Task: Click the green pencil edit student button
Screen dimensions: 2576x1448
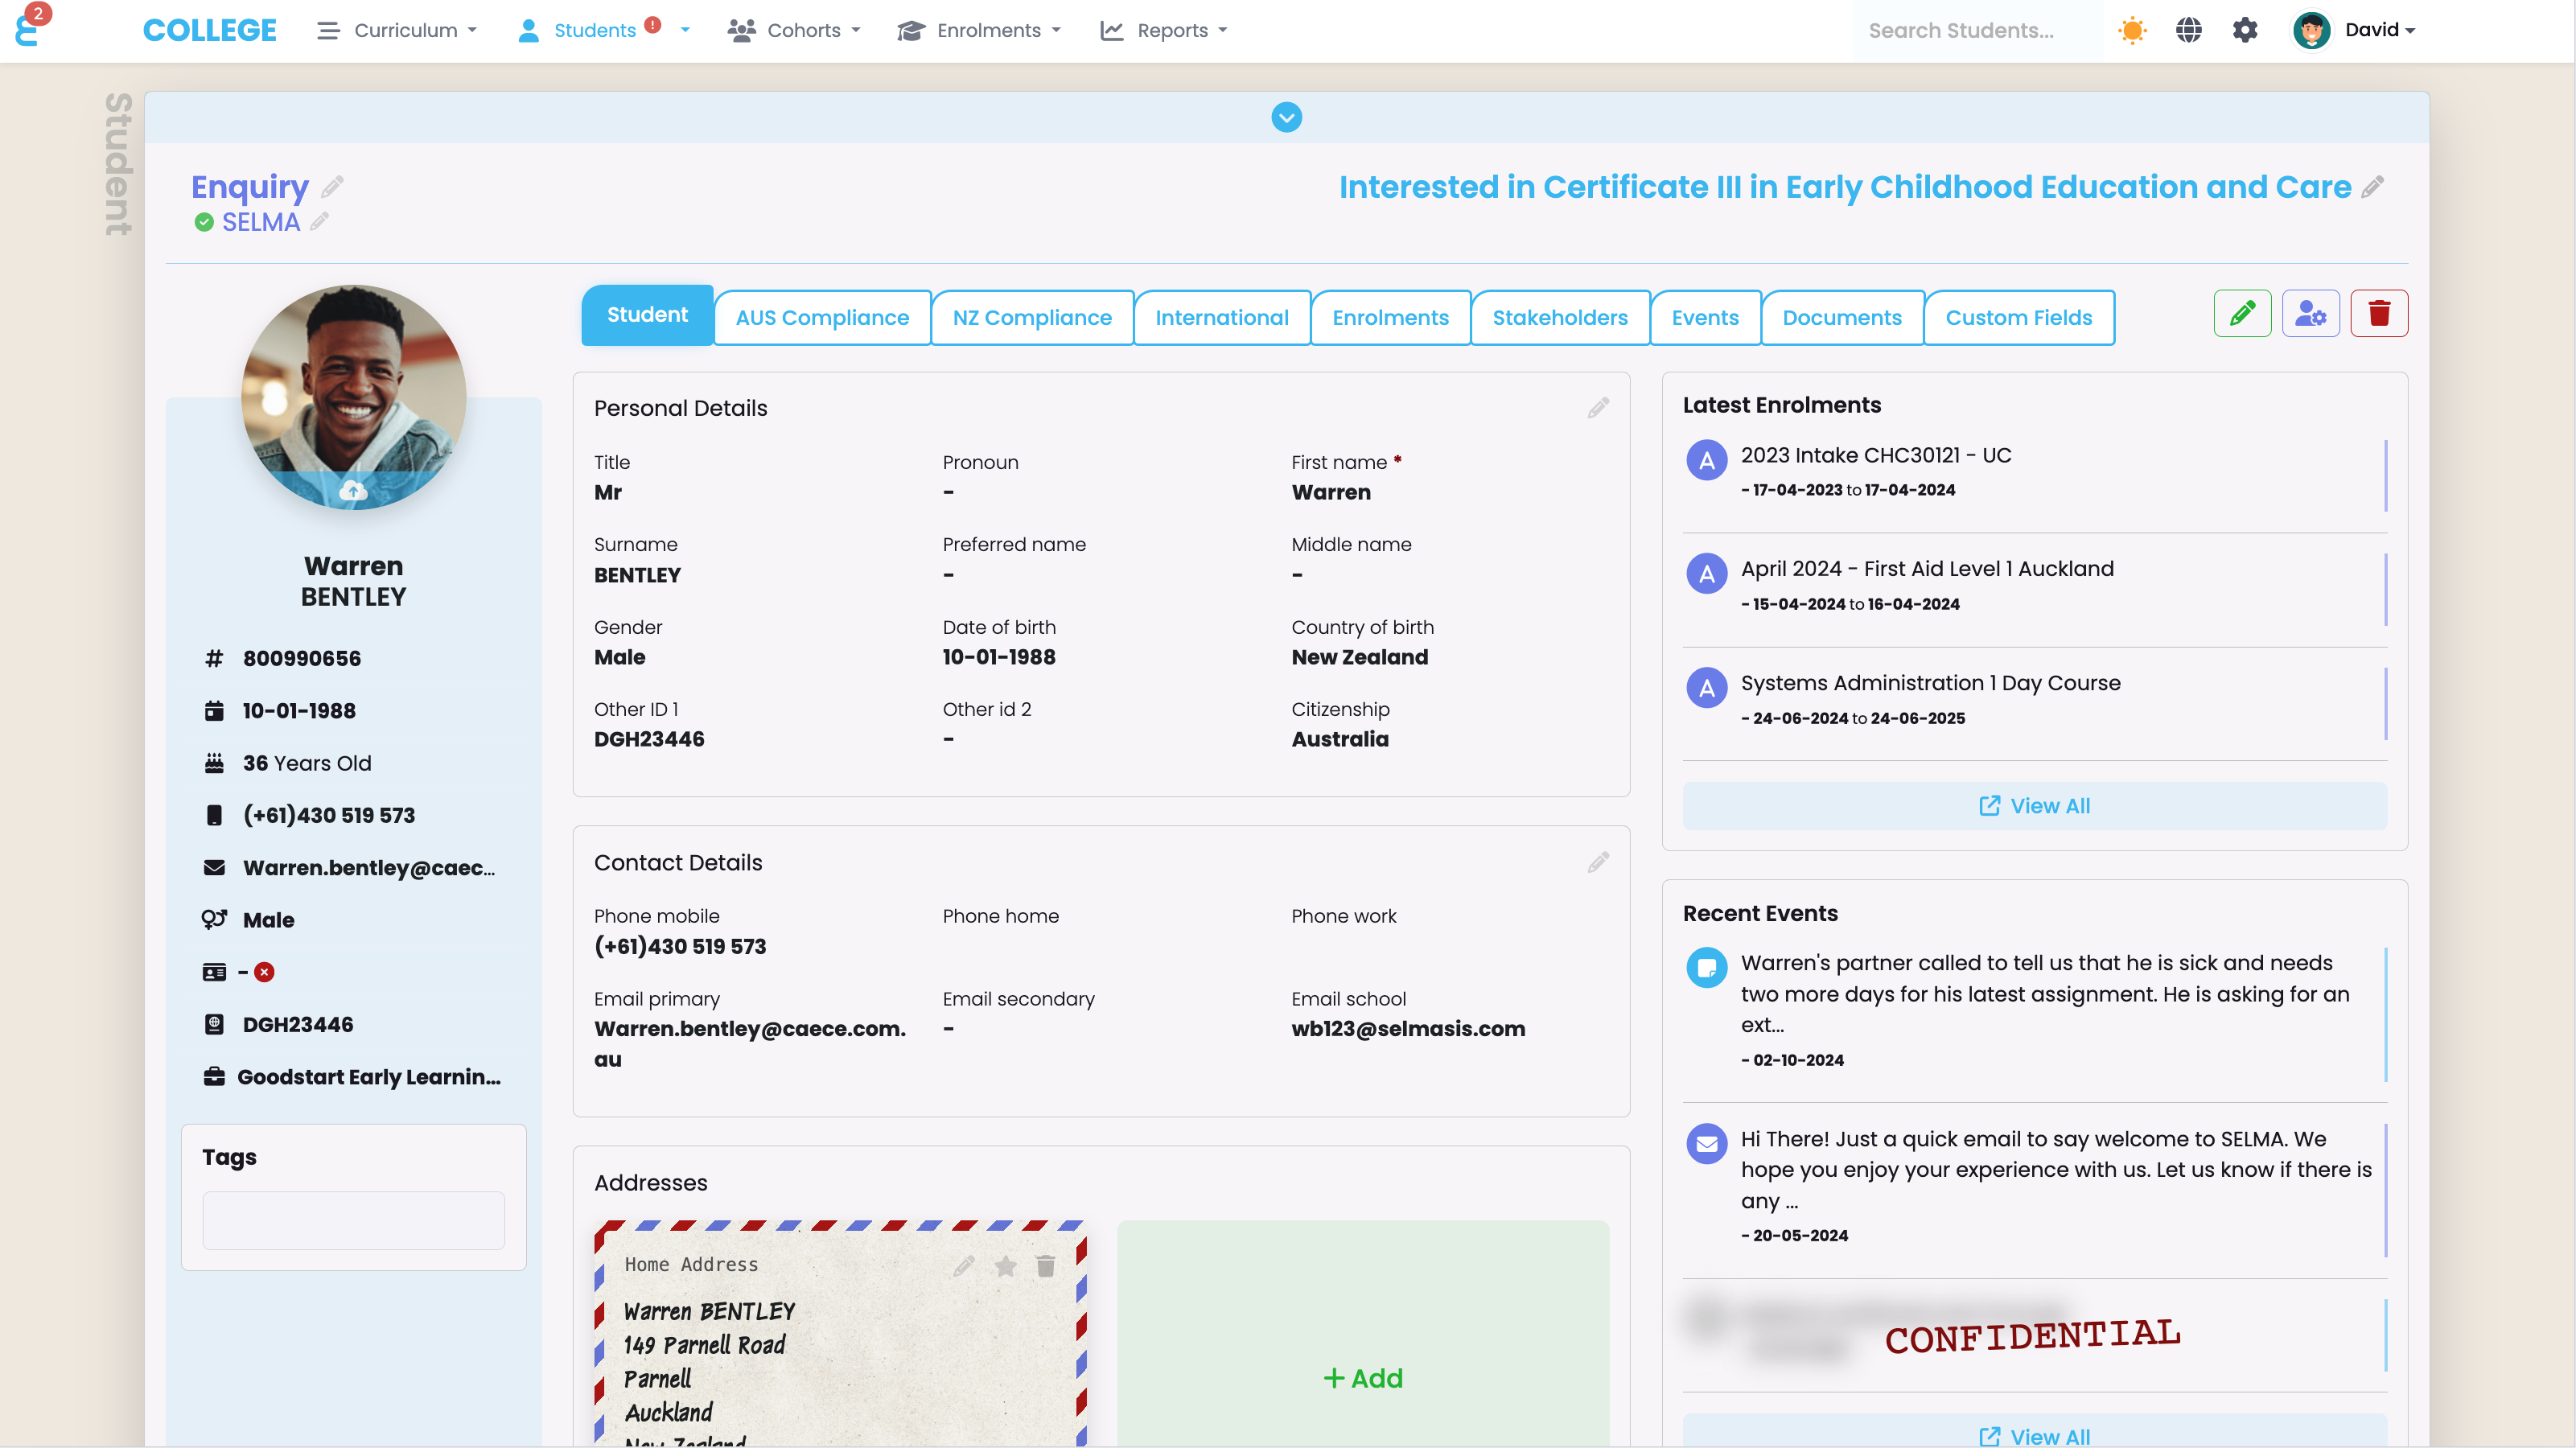Action: pos(2242,314)
